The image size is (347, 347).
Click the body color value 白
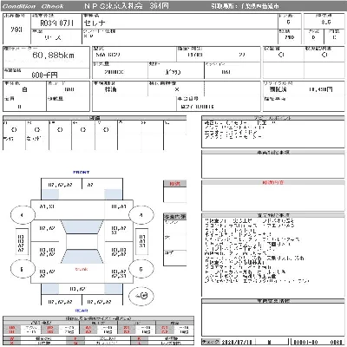(25, 89)
